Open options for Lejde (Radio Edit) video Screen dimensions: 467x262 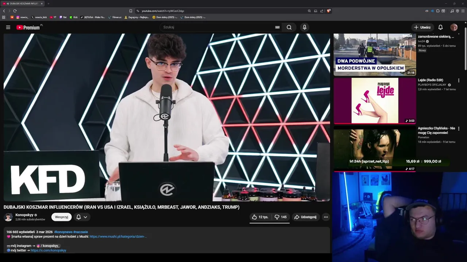point(459,80)
